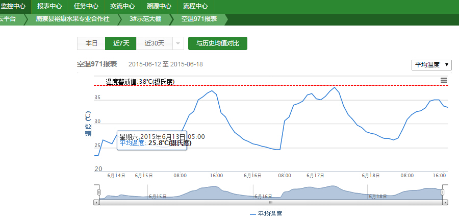The image size is (459, 216).
Task: Select the 近7天 time range
Action: (121, 43)
